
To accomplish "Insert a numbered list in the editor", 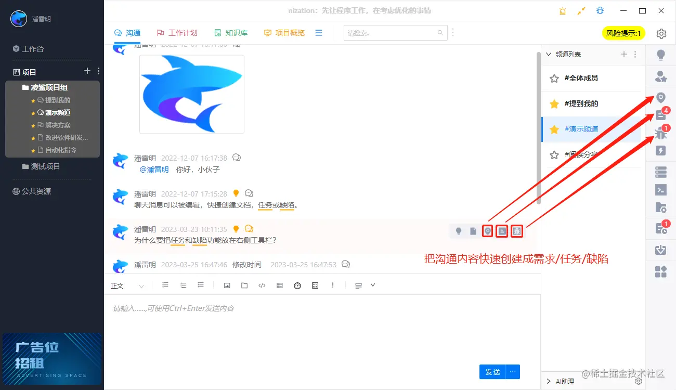I will point(183,285).
